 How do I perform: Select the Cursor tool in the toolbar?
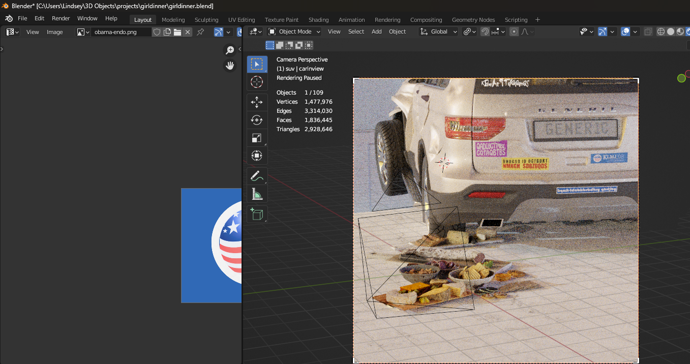(x=257, y=82)
